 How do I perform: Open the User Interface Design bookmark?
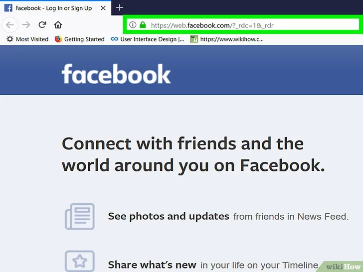148,39
